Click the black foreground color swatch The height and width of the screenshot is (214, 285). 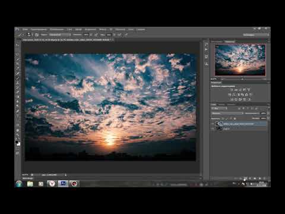pyautogui.click(x=17, y=142)
